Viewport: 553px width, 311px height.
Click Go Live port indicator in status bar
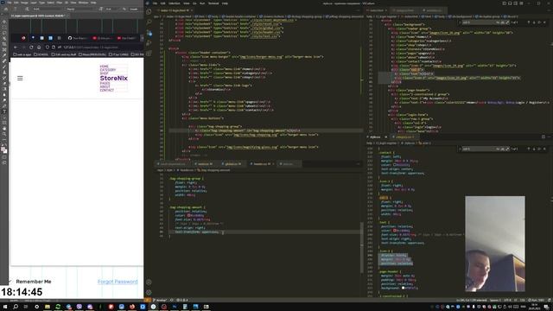[x=536, y=300]
